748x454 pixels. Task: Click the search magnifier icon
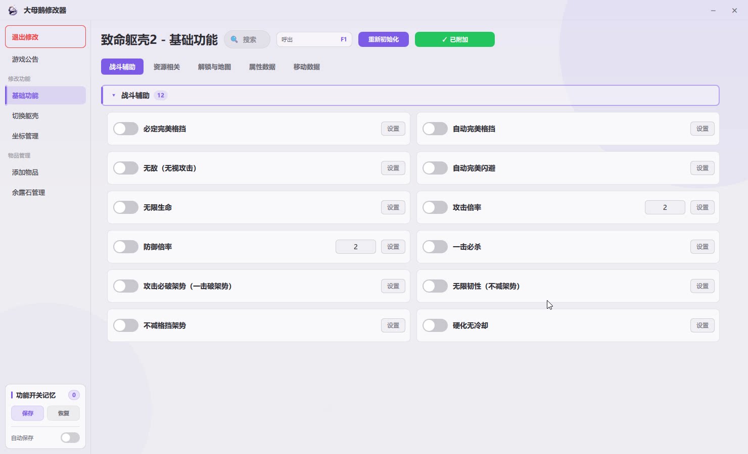pyautogui.click(x=235, y=39)
